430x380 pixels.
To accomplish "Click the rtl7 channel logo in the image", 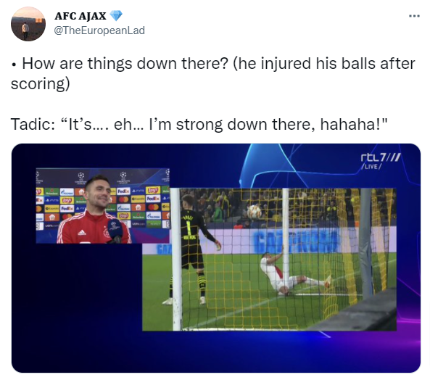I will pos(381,157).
